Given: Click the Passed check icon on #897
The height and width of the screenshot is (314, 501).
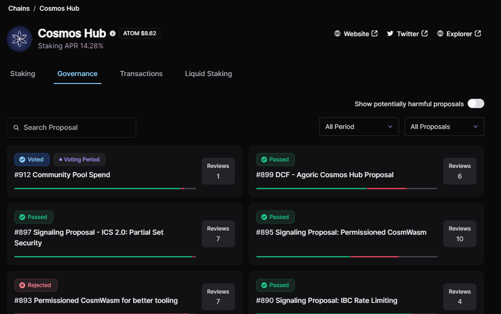Looking at the screenshot, I should coord(22,217).
